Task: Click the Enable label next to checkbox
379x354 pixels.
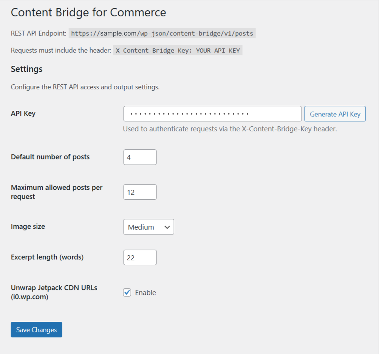Action: (145, 292)
